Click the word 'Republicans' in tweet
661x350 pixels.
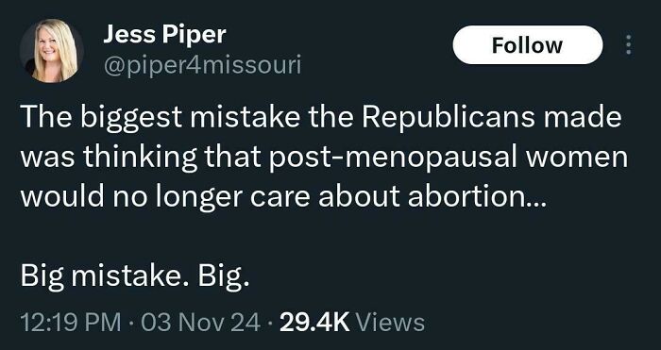[449, 118]
